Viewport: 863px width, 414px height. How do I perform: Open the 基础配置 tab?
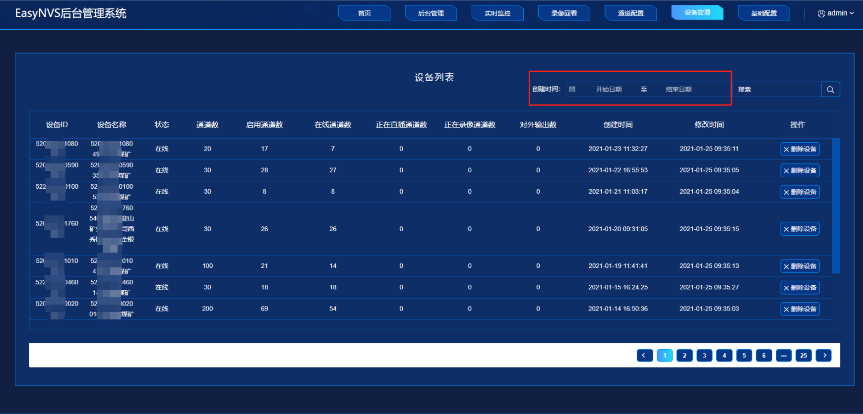(x=764, y=13)
